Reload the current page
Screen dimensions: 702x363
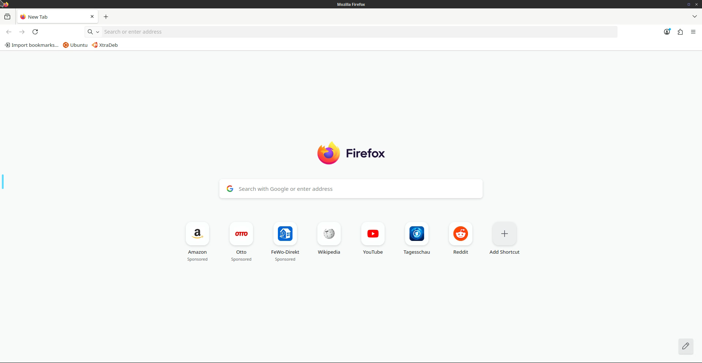[35, 32]
